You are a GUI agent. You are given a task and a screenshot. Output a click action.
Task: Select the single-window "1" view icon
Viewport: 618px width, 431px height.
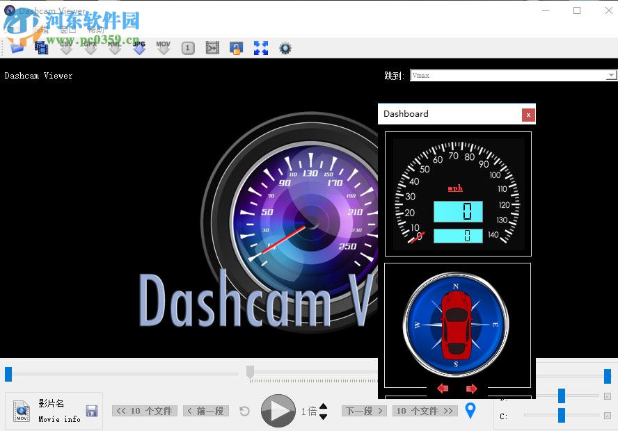[189, 47]
